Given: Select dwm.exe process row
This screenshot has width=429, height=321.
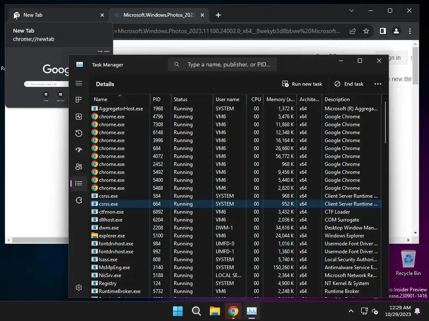Looking at the screenshot, I should 235,228.
